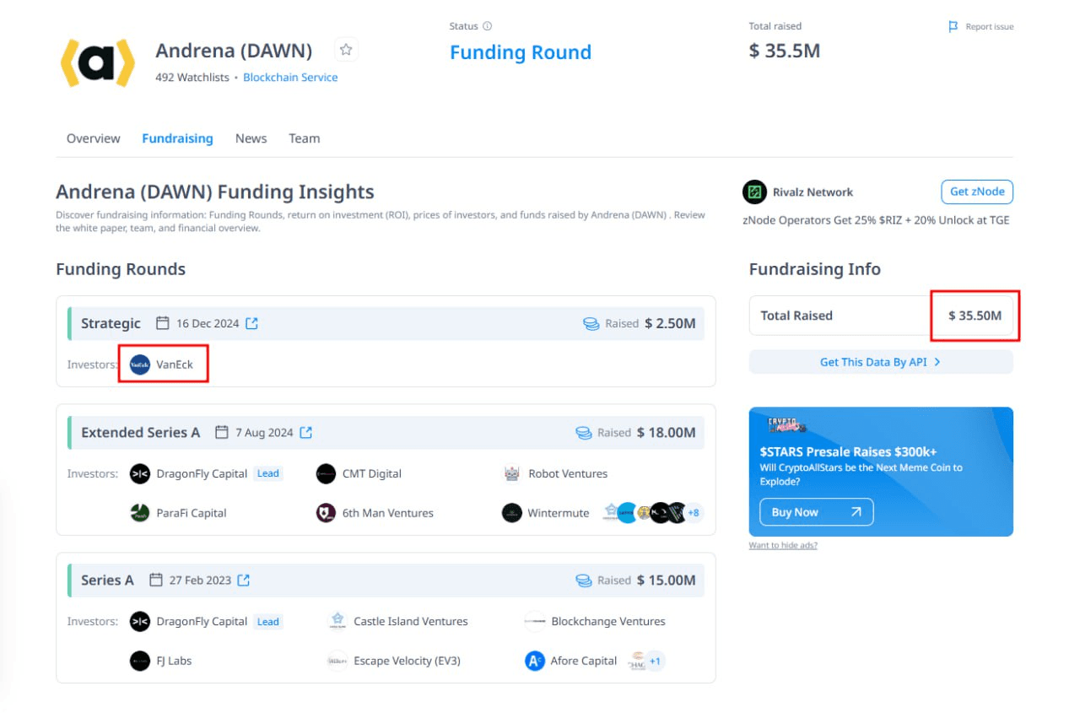Click the Get zNode button
This screenshot has height=713, width=1080.
pyautogui.click(x=977, y=192)
